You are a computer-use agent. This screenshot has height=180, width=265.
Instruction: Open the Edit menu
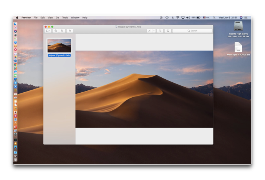point(42,18)
